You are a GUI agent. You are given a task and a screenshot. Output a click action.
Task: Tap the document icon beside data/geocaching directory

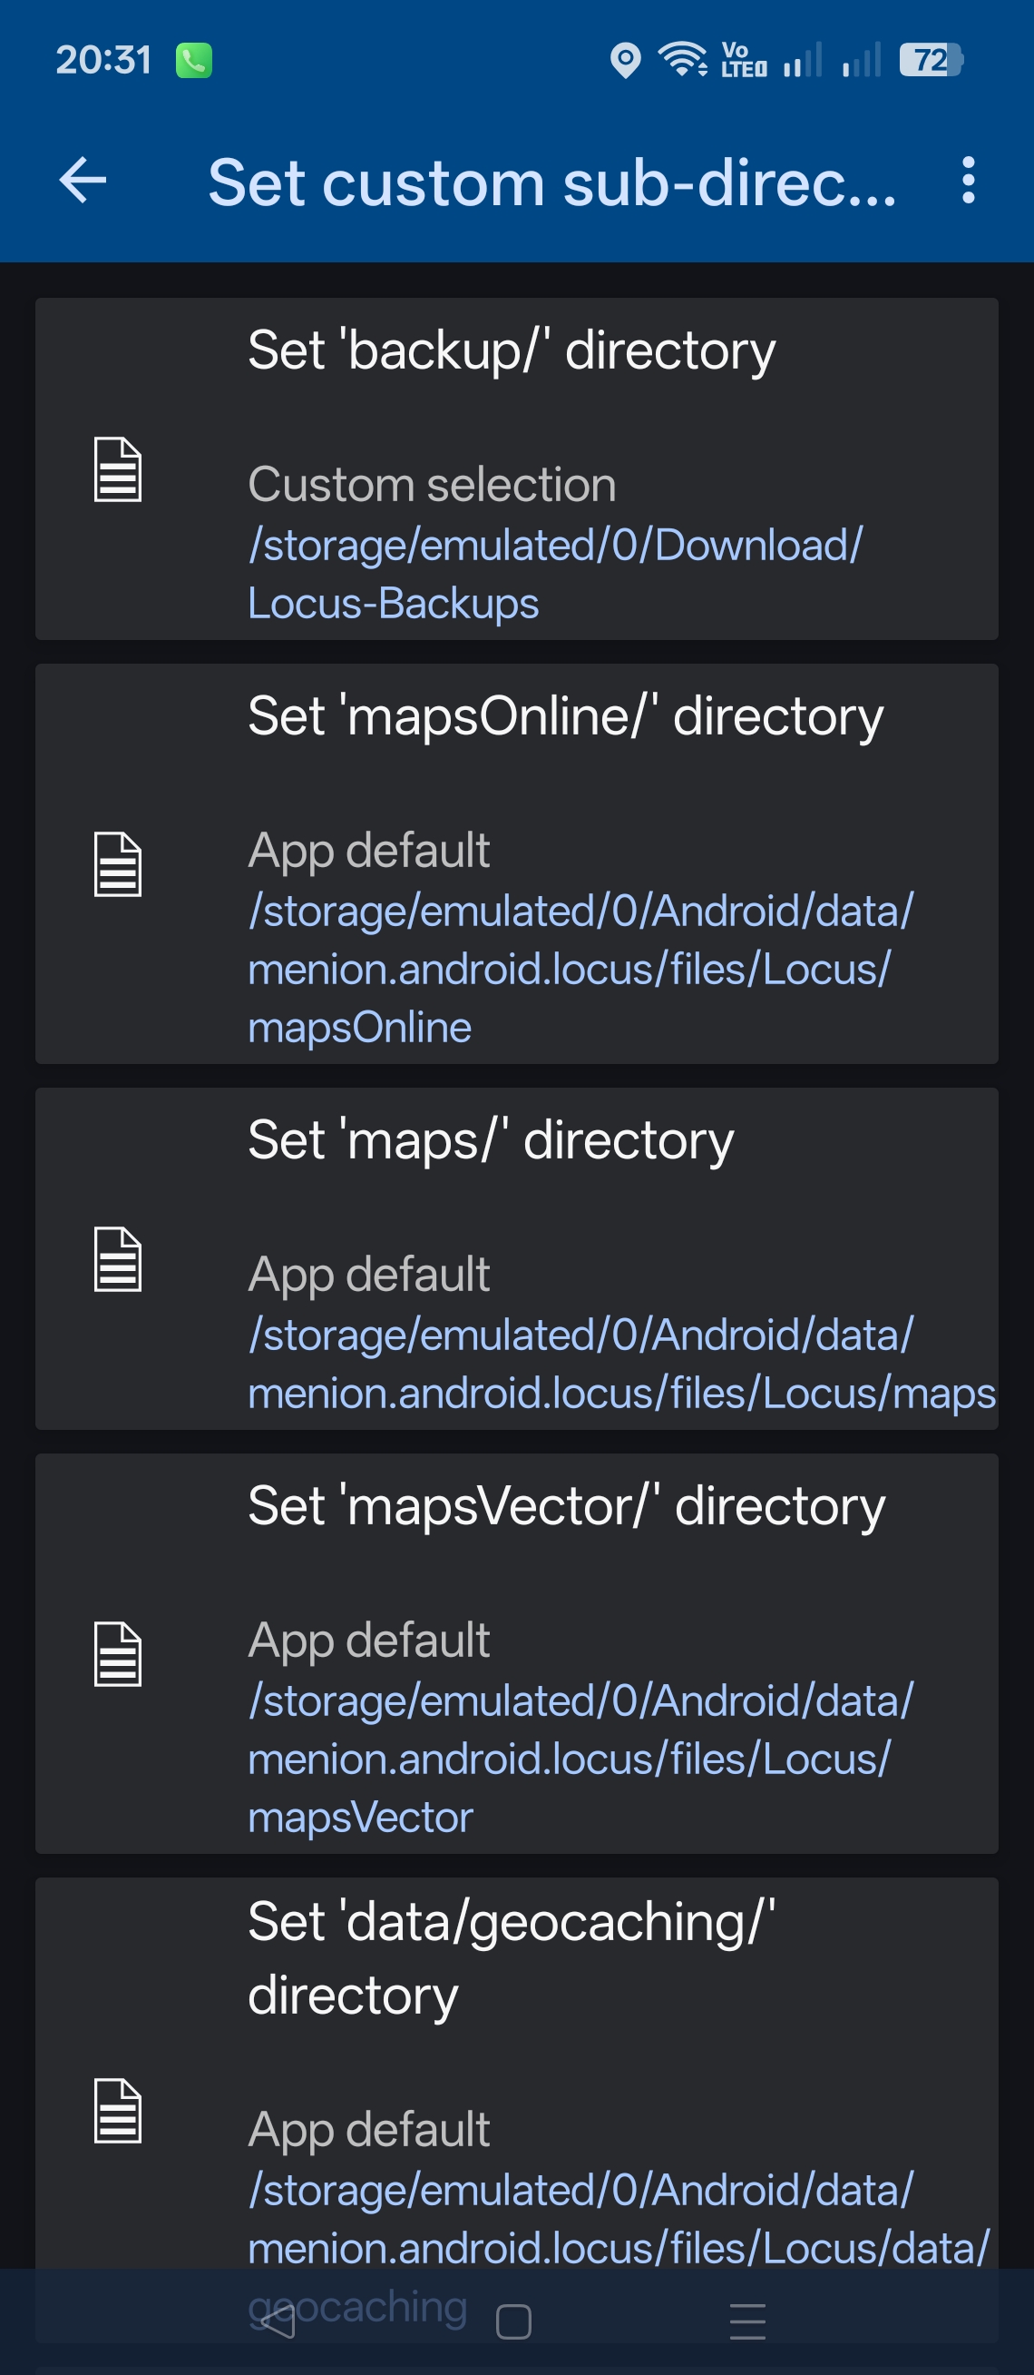118,2111
